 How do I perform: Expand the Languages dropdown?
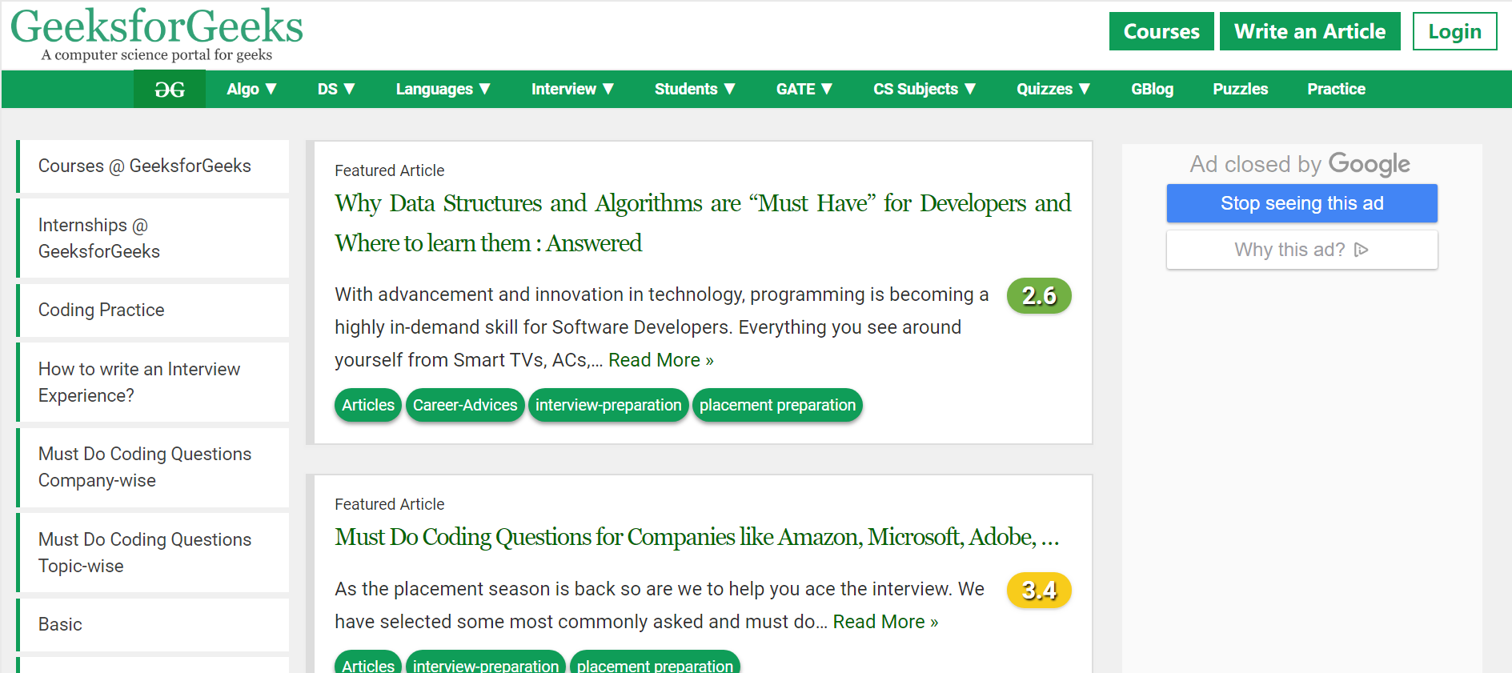tap(443, 90)
